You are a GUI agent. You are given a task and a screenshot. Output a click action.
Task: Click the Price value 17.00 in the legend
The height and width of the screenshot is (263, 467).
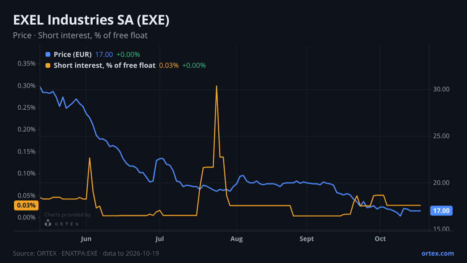click(x=104, y=55)
